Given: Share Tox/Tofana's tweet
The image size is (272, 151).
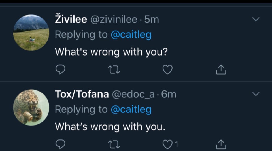Looking at the screenshot, I should [221, 144].
